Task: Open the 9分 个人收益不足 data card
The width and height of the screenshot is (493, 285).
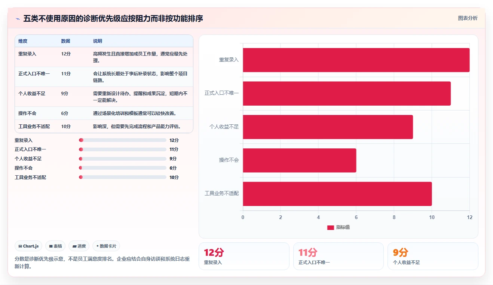Action: (x=433, y=256)
